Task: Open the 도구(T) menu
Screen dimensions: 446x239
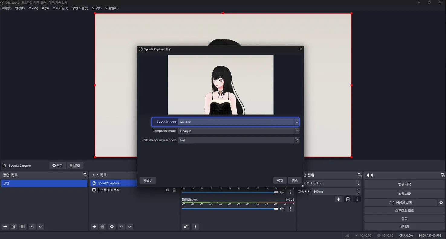Action: [x=97, y=8]
